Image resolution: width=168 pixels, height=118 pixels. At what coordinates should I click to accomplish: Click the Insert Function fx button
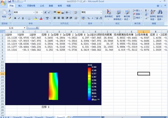[x=37, y=28]
